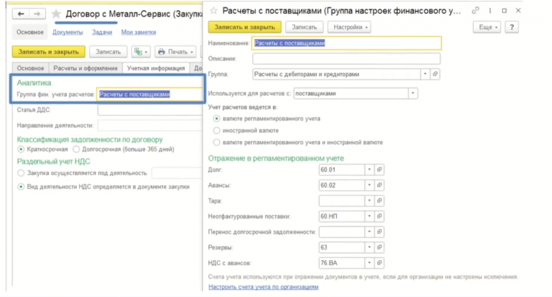This screenshot has height=297, width=552.
Task: Close the Расчеты с поставщиками dialog
Action: point(518,11)
